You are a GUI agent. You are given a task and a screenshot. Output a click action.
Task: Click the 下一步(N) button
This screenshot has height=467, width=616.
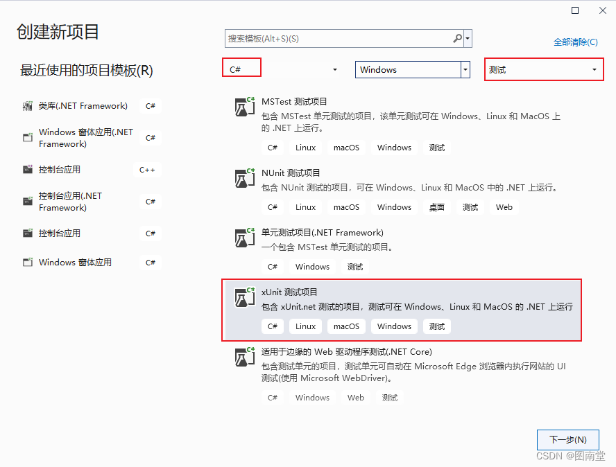567,439
